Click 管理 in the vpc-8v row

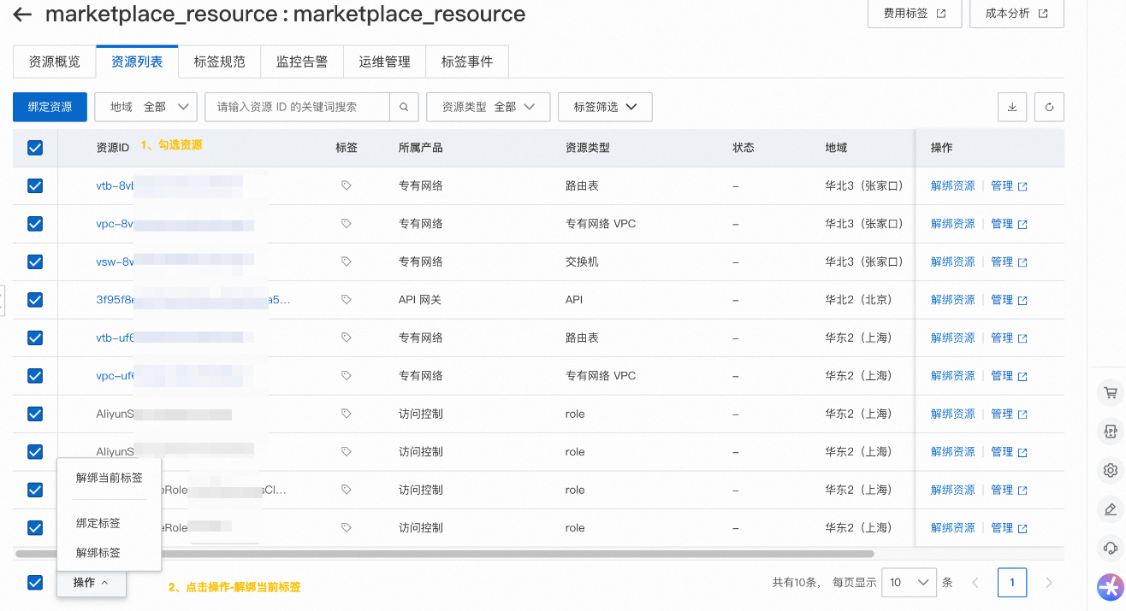pos(1008,224)
